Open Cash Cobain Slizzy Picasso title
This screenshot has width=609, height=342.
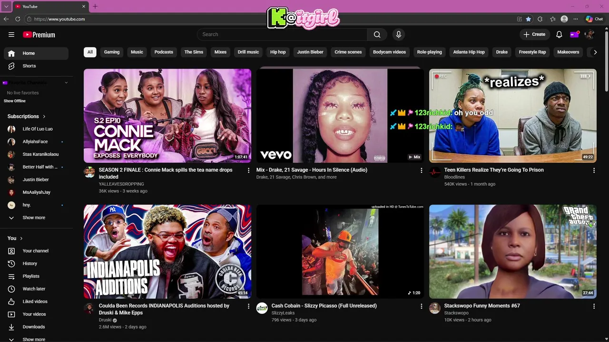324,306
